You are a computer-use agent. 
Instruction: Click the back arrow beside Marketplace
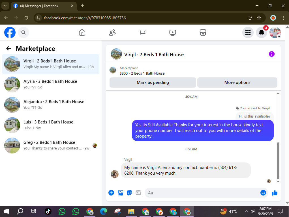[9, 48]
